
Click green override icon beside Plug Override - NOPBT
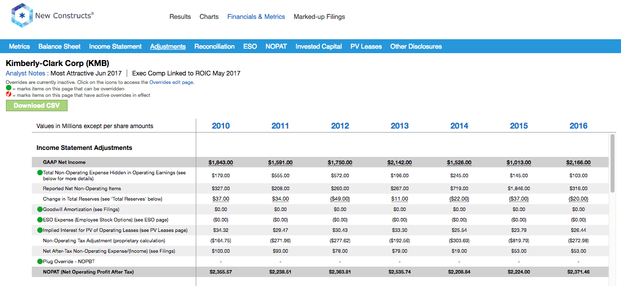pyautogui.click(x=40, y=262)
